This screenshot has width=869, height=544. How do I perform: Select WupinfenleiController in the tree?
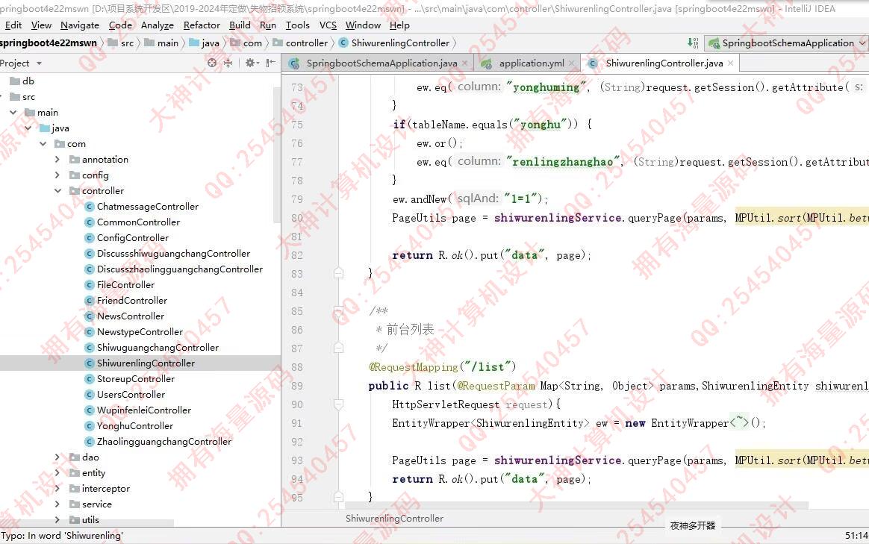point(144,410)
